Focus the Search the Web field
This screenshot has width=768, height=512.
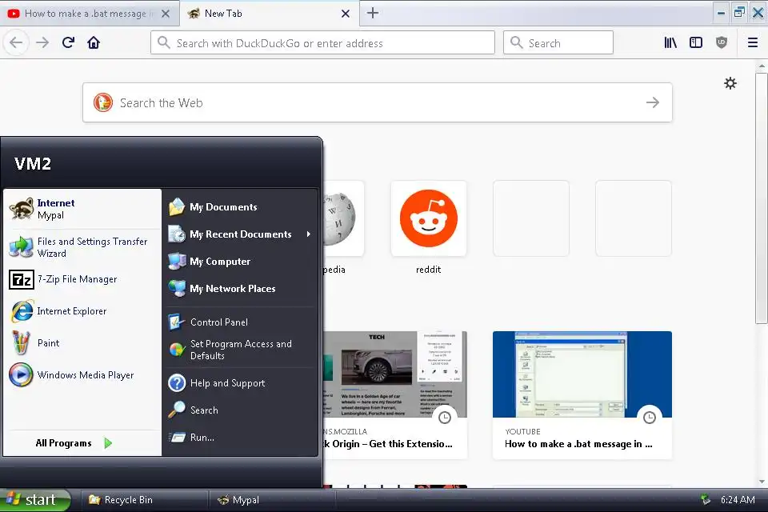(377, 102)
